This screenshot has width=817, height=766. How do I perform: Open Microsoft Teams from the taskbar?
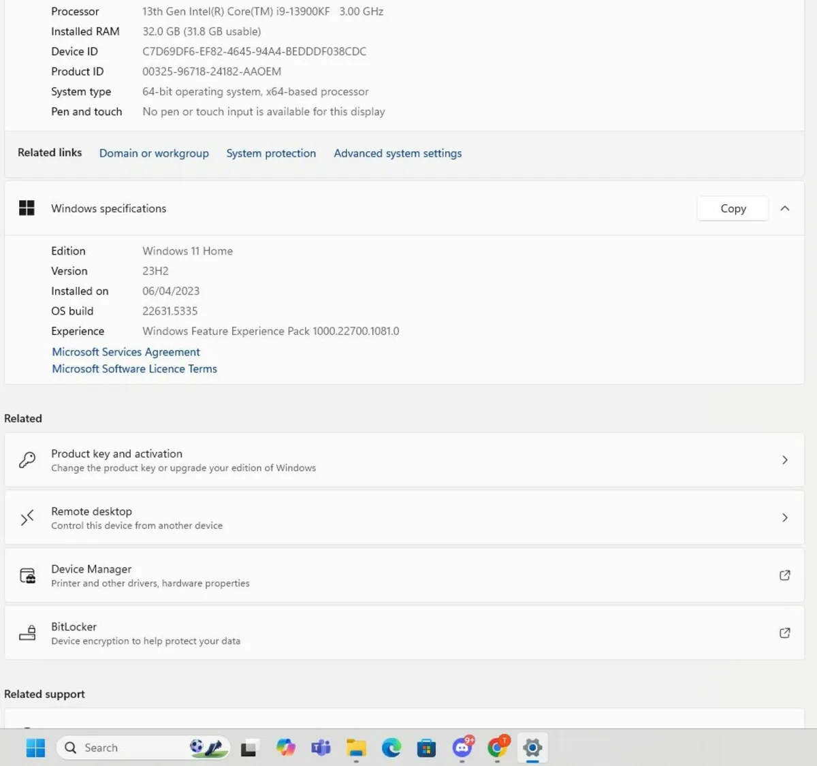[x=321, y=748]
